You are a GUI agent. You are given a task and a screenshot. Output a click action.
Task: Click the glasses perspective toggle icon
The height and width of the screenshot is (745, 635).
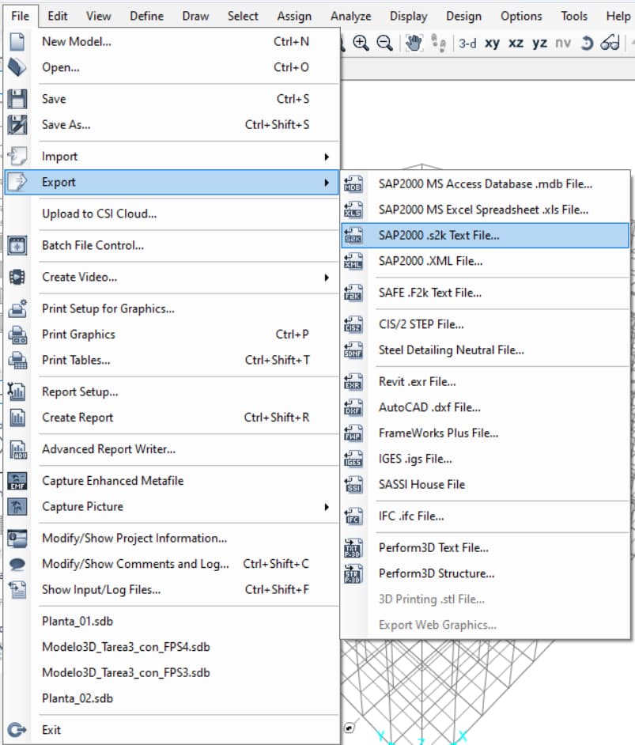[610, 43]
